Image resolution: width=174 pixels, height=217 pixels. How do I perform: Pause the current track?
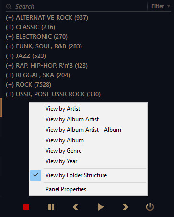51,207
